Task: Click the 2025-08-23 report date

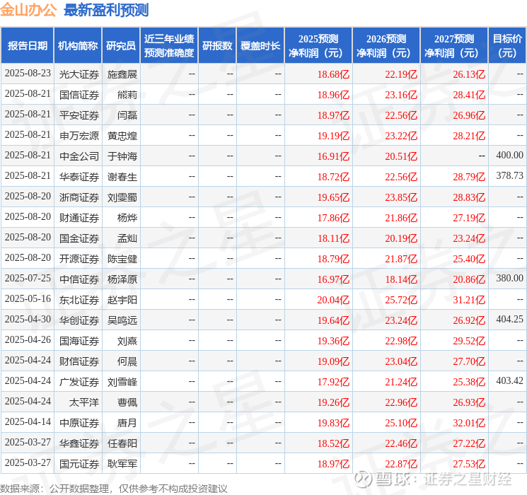Action: pos(28,74)
